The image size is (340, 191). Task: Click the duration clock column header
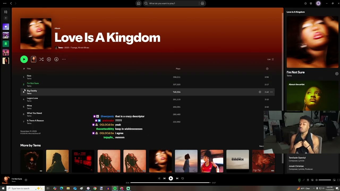click(267, 69)
